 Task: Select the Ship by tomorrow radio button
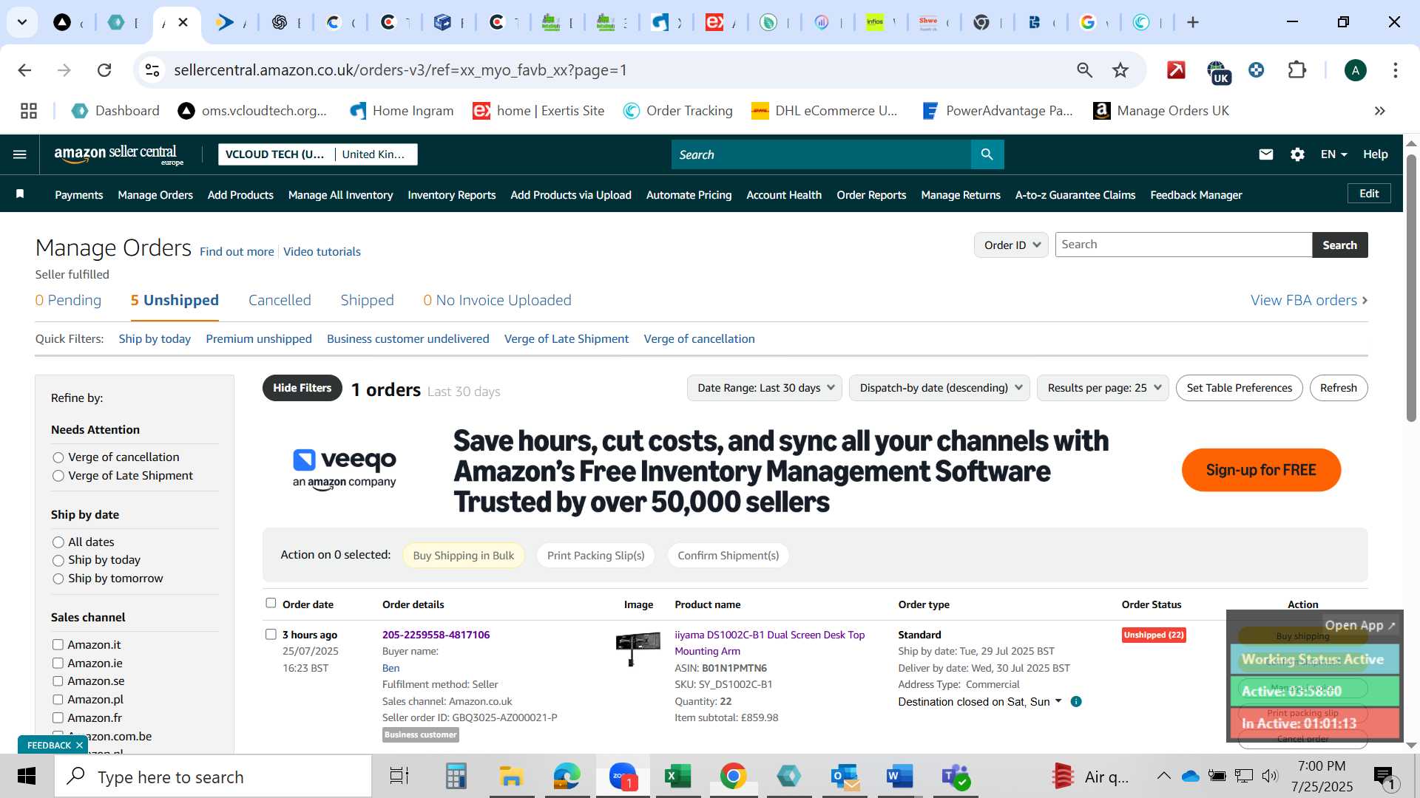point(58,579)
